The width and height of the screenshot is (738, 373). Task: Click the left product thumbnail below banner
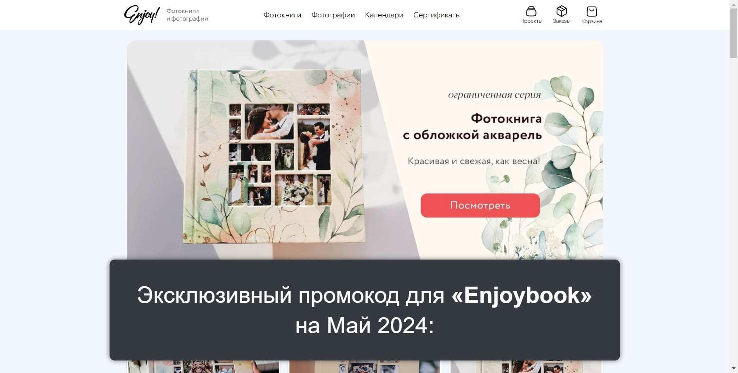pos(203,367)
